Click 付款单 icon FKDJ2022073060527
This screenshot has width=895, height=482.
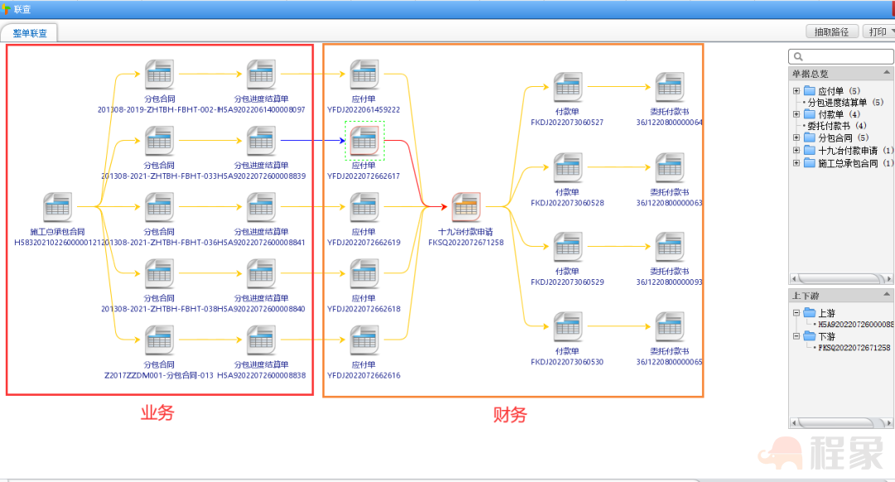pos(568,87)
